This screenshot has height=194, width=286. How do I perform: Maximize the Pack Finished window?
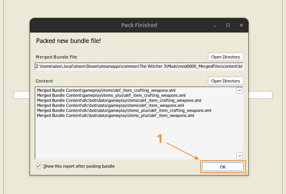click(228, 25)
